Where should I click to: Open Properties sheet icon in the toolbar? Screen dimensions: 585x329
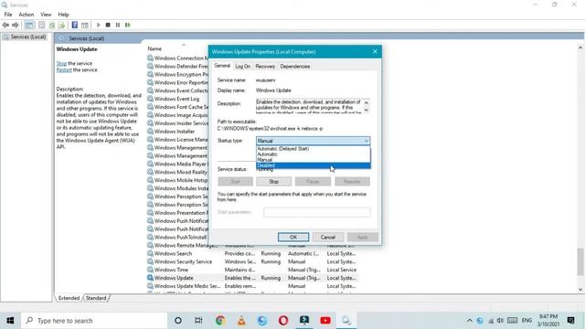click(x=42, y=25)
